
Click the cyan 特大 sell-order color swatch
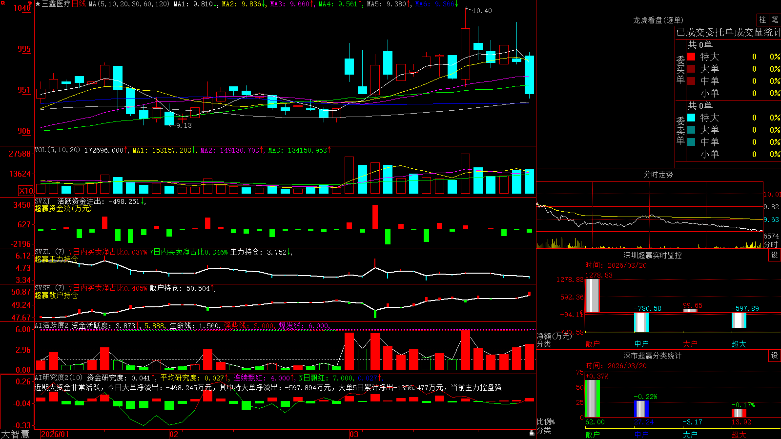(x=691, y=118)
